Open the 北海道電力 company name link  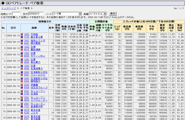point(37,68)
